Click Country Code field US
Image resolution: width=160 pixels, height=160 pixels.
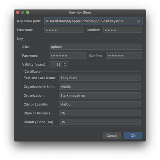point(100,122)
